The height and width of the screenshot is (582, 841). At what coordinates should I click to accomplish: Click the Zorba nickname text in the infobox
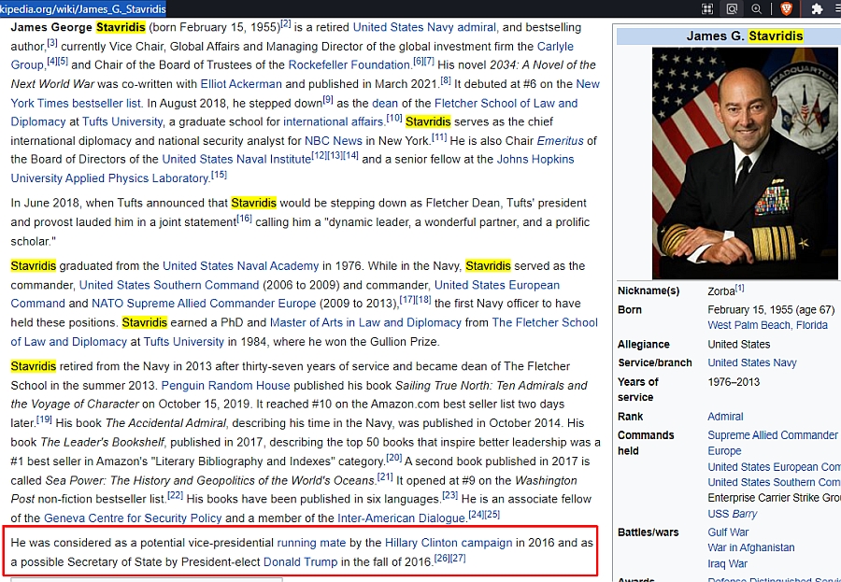pos(720,291)
